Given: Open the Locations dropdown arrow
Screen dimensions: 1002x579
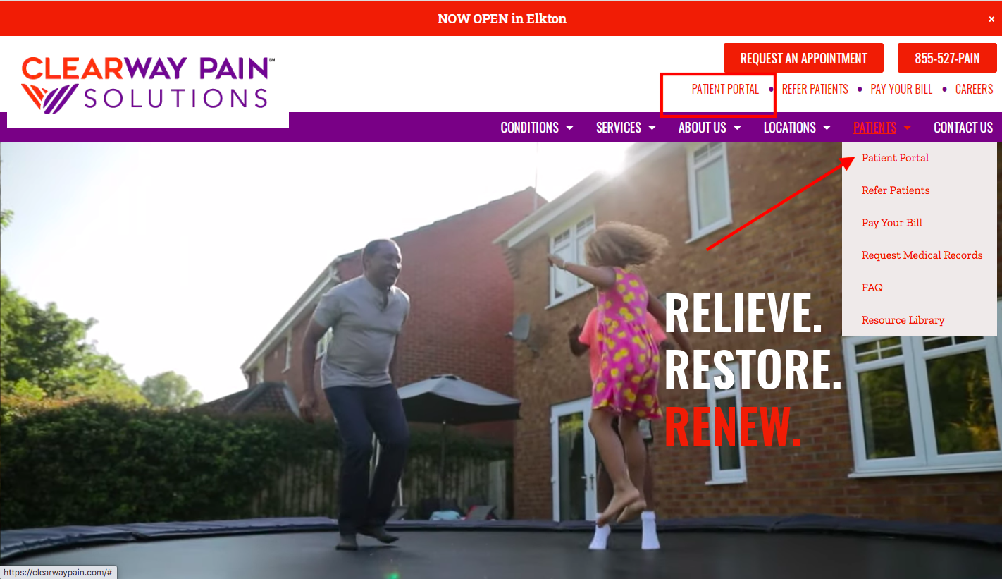Looking at the screenshot, I should 827,128.
